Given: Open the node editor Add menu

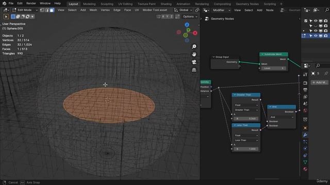Looking at the screenshot, I should coord(259,10).
